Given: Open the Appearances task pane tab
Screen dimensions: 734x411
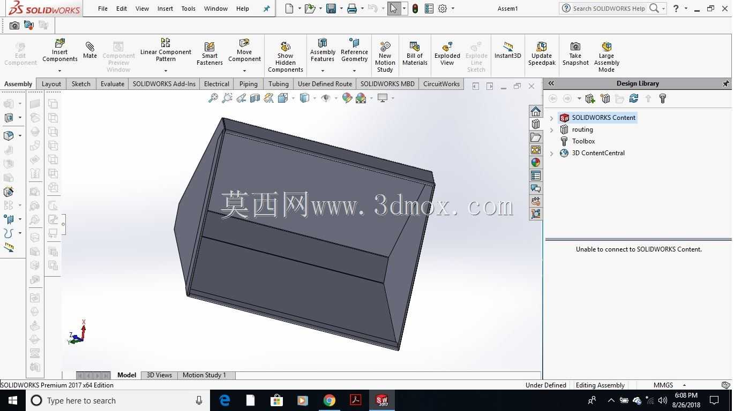Looking at the screenshot, I should pos(536,163).
